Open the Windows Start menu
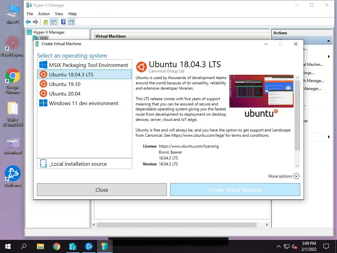 (8, 246)
